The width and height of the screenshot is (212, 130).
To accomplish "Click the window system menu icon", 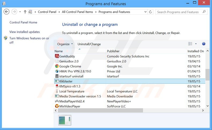I will [x=4, y=4].
